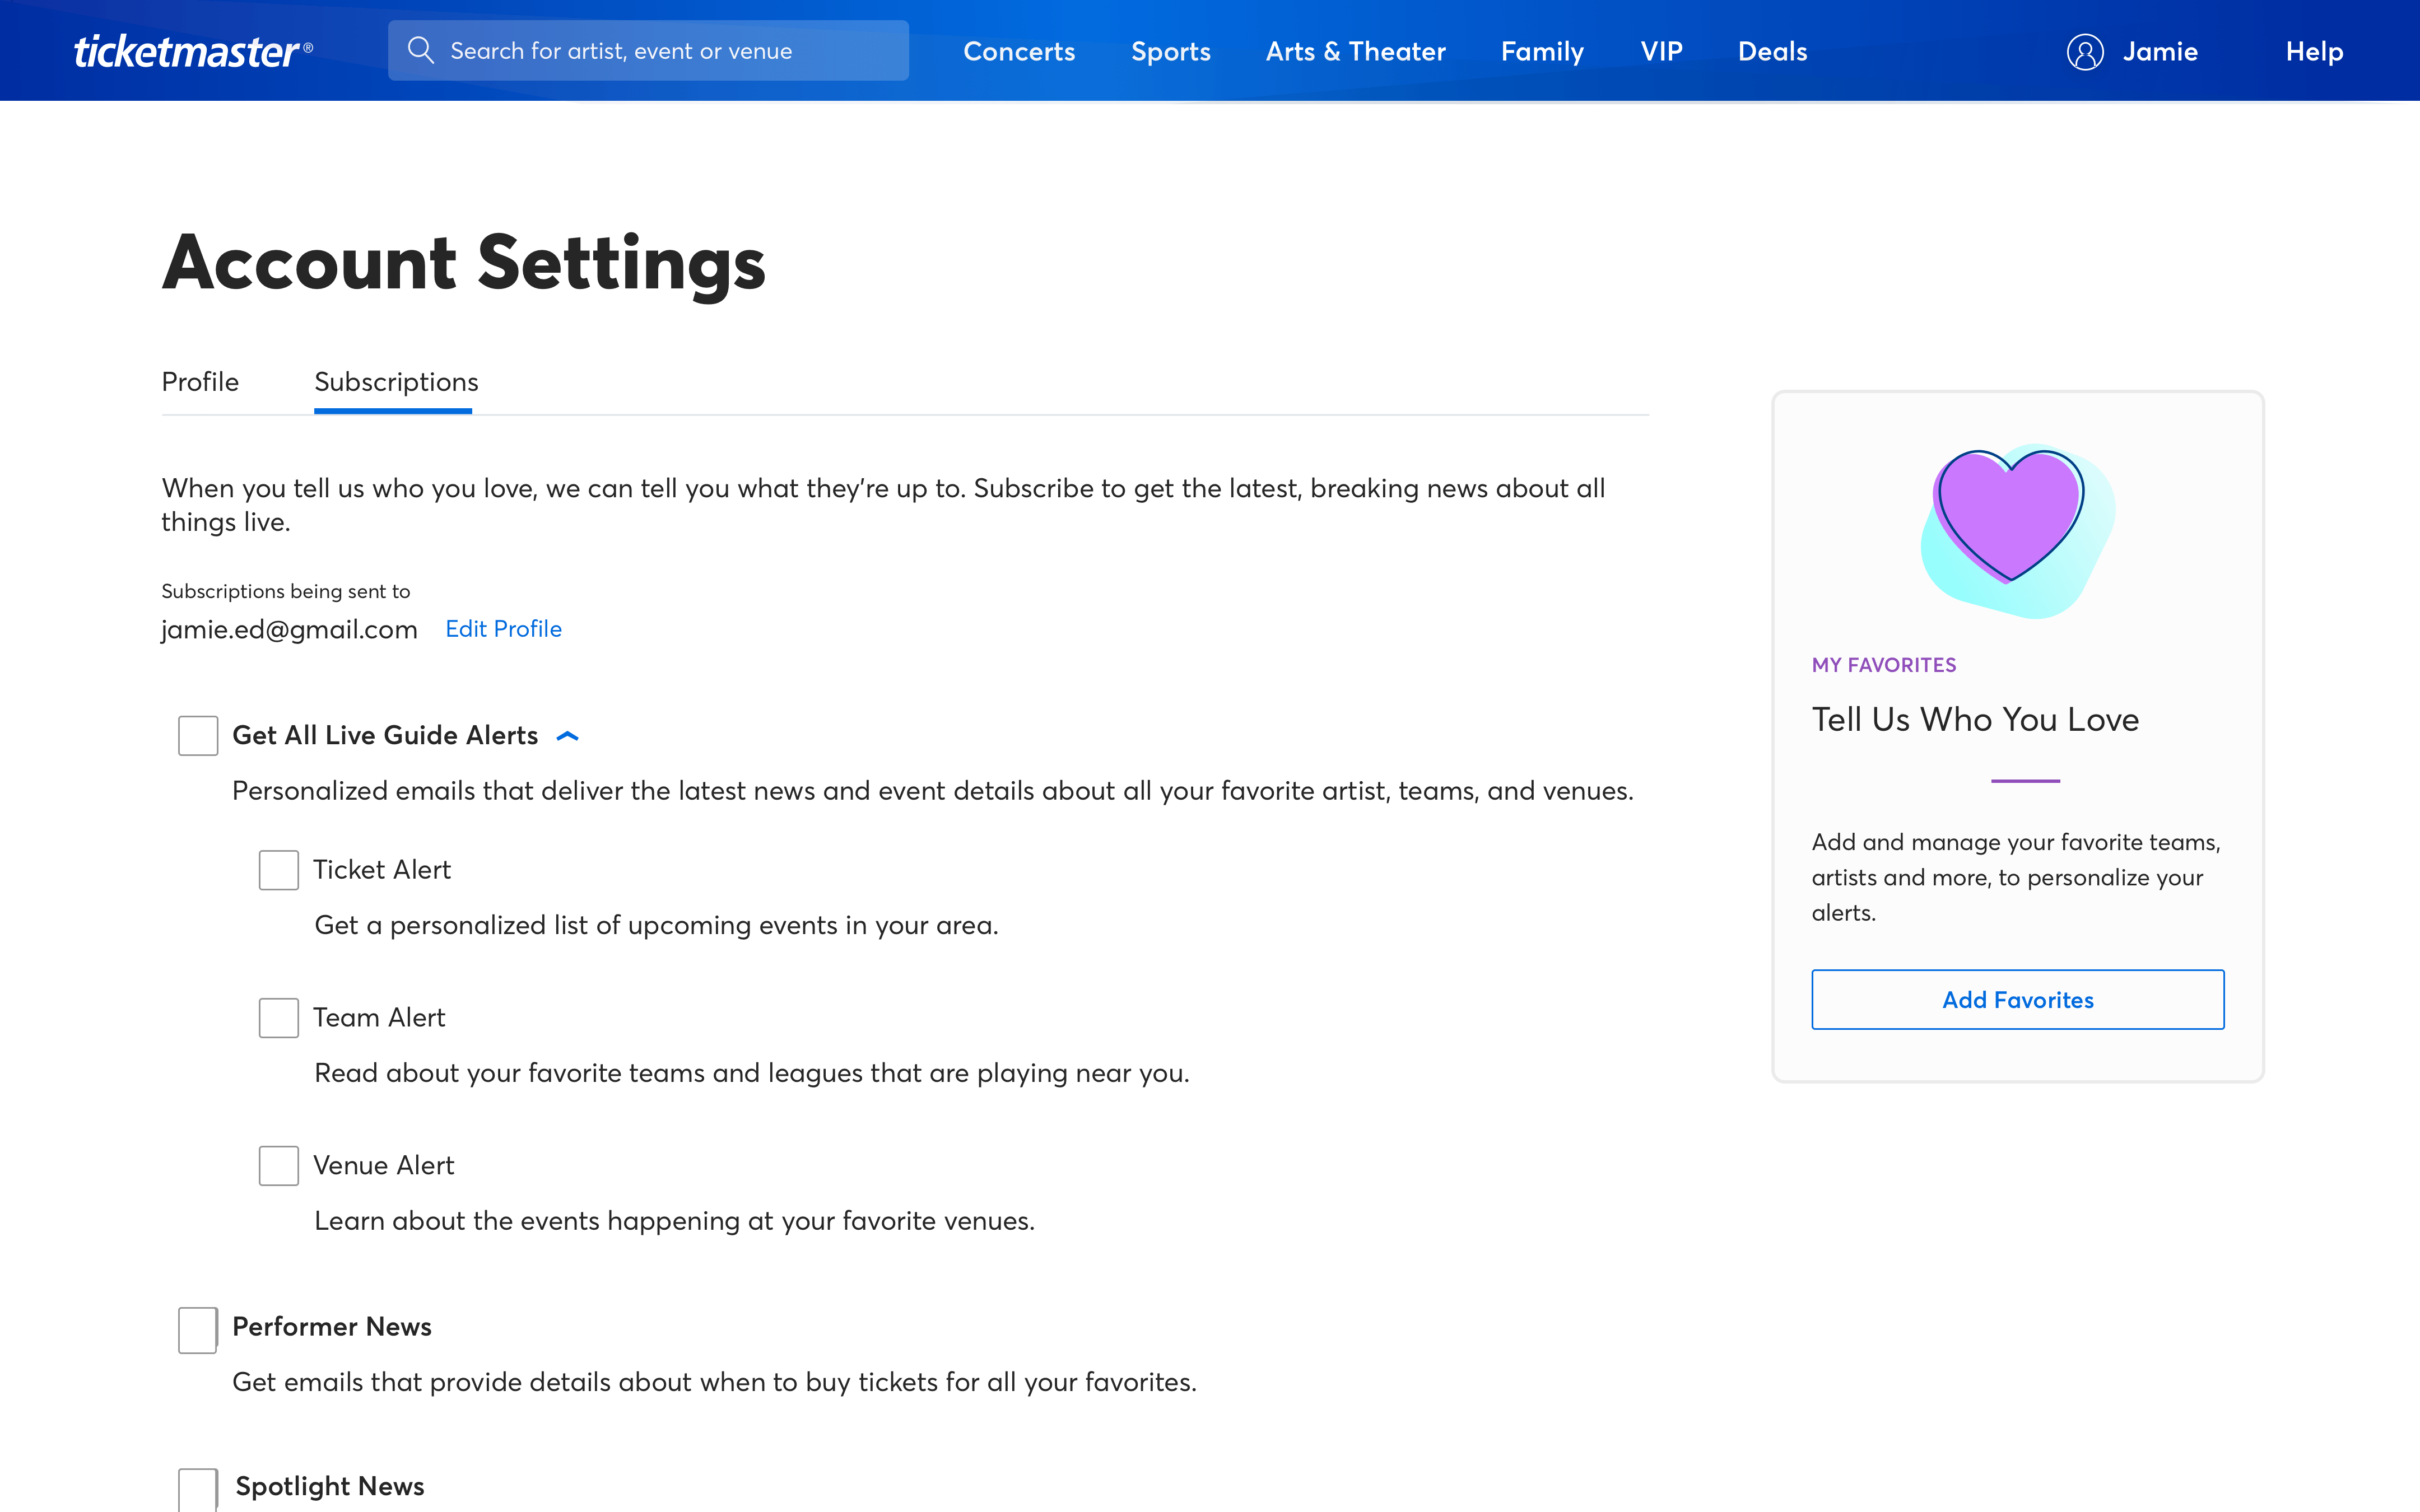Open the Concerts menu
Image resolution: width=2420 pixels, height=1512 pixels.
pyautogui.click(x=1019, y=52)
